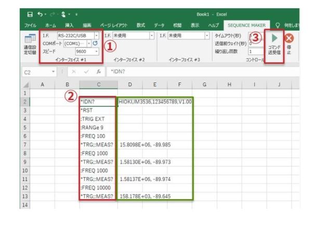The image size is (317, 225).
Task: Switch to the ホーム tab
Action: [50, 25]
